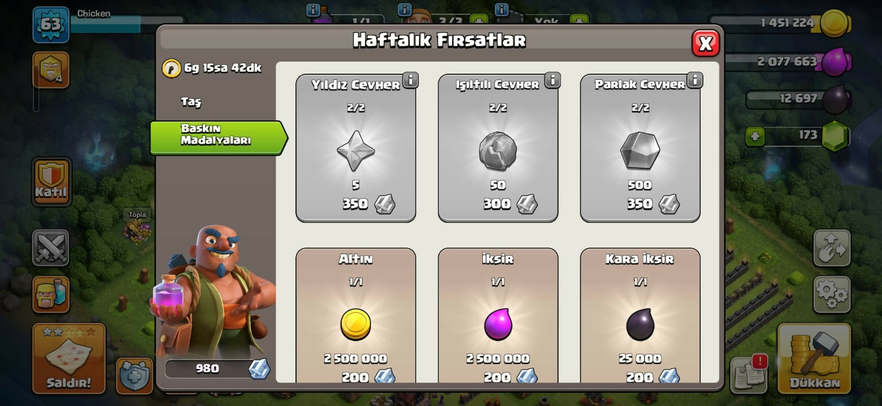The width and height of the screenshot is (882, 406).
Task: Add gems with green plus button
Action: (x=755, y=136)
